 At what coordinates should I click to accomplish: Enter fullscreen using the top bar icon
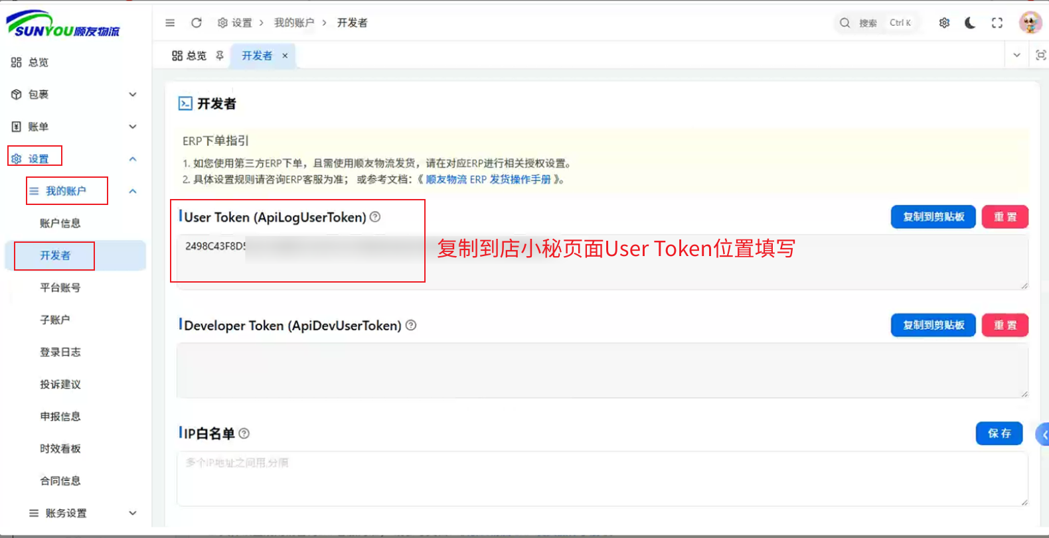click(997, 23)
